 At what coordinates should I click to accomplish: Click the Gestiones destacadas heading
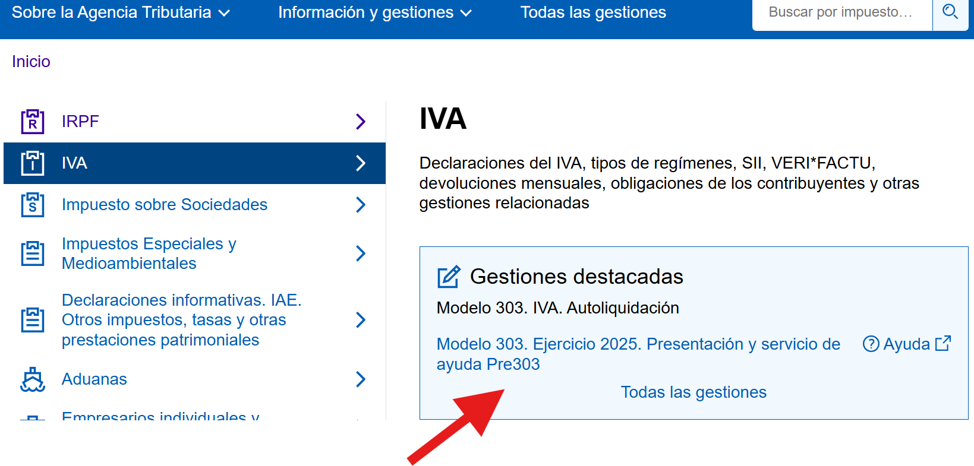coord(576,277)
